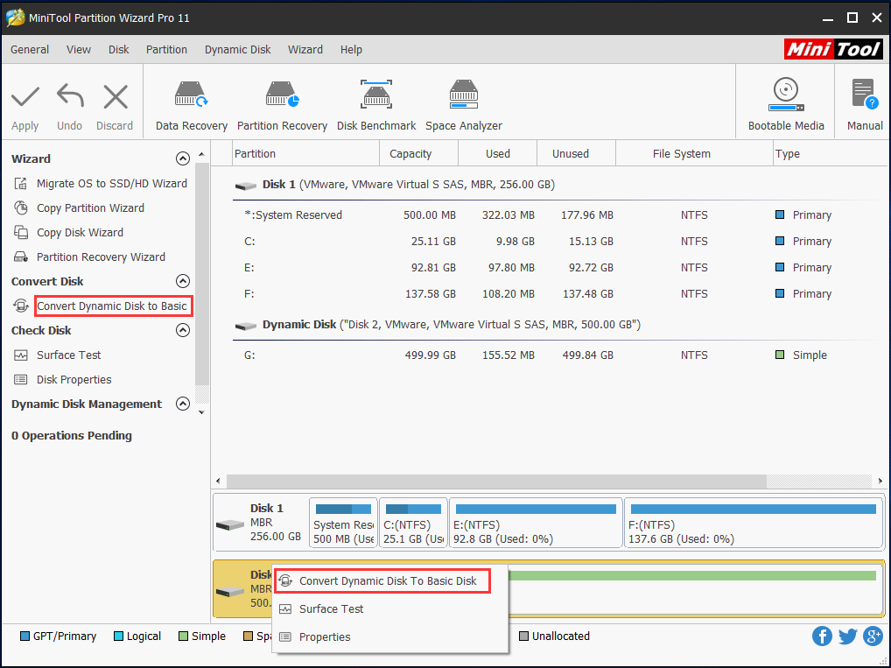The width and height of the screenshot is (891, 668).
Task: Click partition list scroll right arrow
Action: 880,481
